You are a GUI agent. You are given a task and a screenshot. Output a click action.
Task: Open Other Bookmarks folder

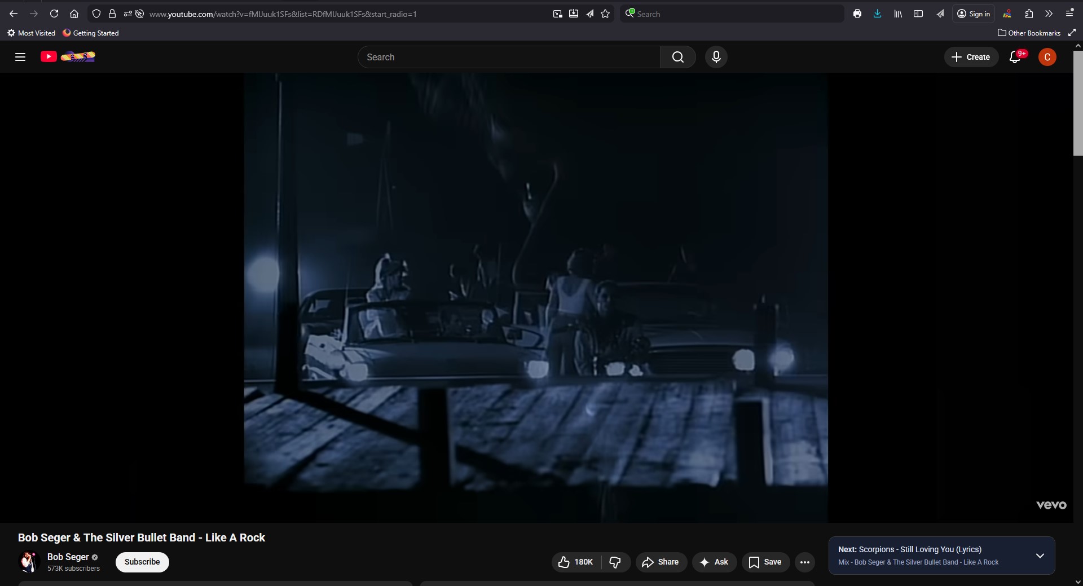[x=1029, y=33]
